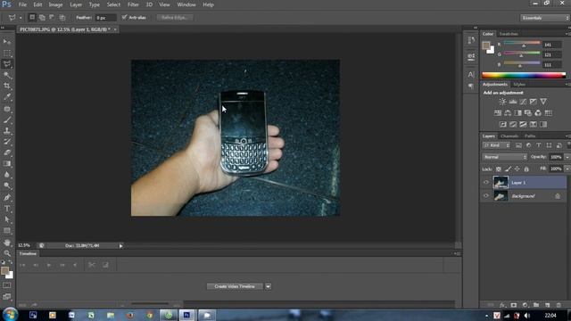Image resolution: width=571 pixels, height=321 pixels.
Task: Open the Filter menu
Action: coord(133,4)
